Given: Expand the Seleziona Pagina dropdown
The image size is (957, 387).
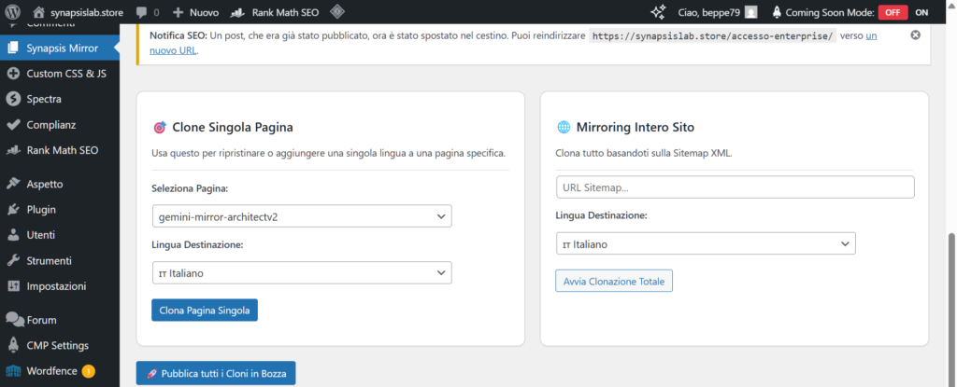Looking at the screenshot, I should click(301, 216).
